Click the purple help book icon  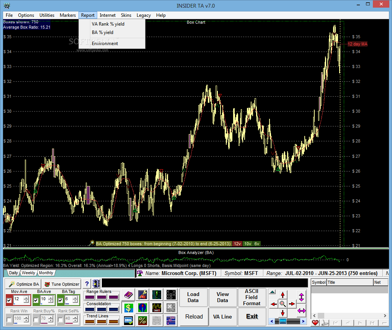click(x=128, y=294)
